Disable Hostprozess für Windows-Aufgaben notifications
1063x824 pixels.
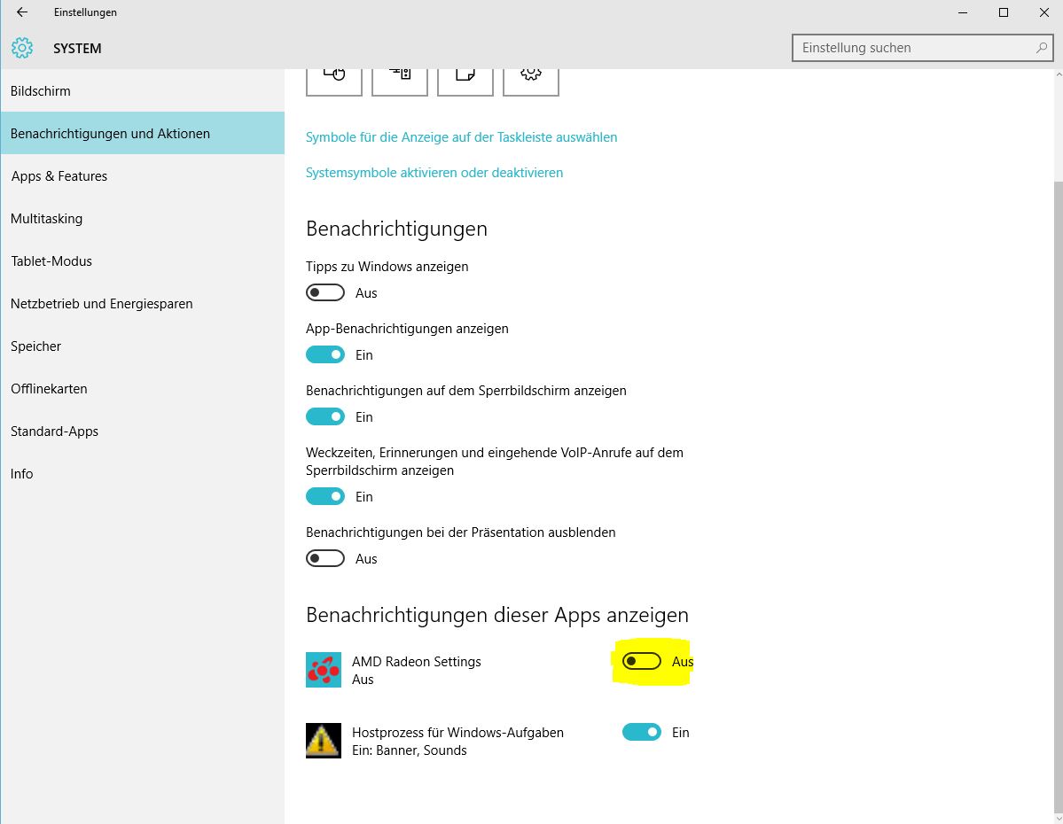click(x=642, y=732)
